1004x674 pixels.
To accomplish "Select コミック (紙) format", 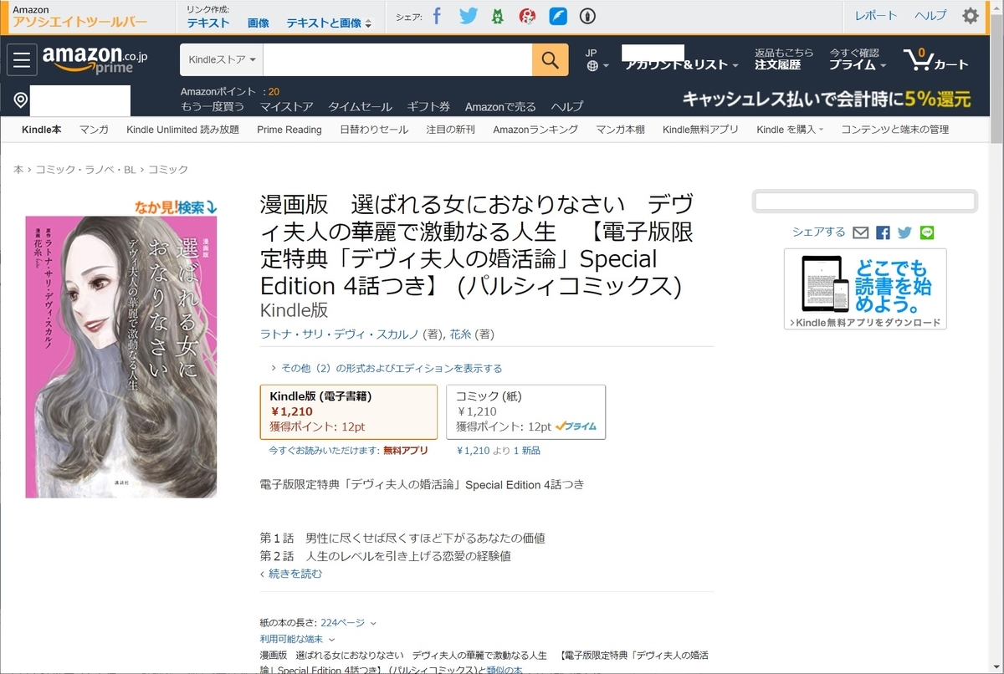I will (x=525, y=411).
